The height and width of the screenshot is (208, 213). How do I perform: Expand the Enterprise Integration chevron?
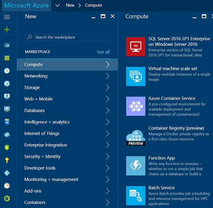[107, 145]
